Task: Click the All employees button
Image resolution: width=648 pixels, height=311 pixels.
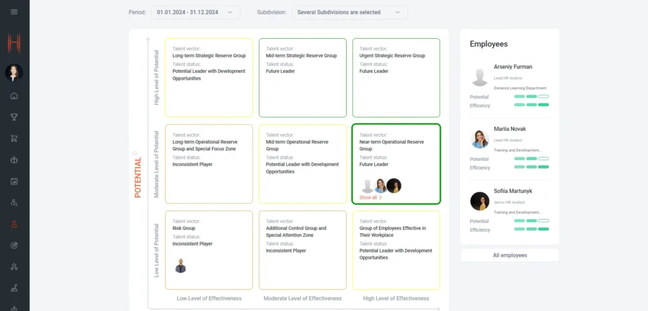Action: tap(509, 255)
